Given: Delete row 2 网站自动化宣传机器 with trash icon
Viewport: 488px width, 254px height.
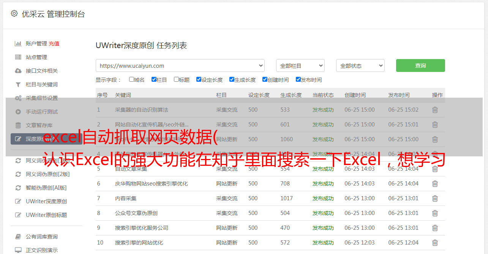Looking at the screenshot, I should tap(435, 125).
